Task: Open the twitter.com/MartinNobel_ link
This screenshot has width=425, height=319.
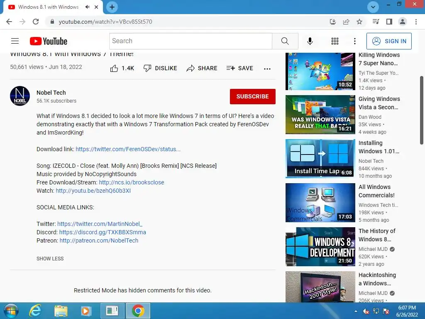Action: [x=100, y=224]
